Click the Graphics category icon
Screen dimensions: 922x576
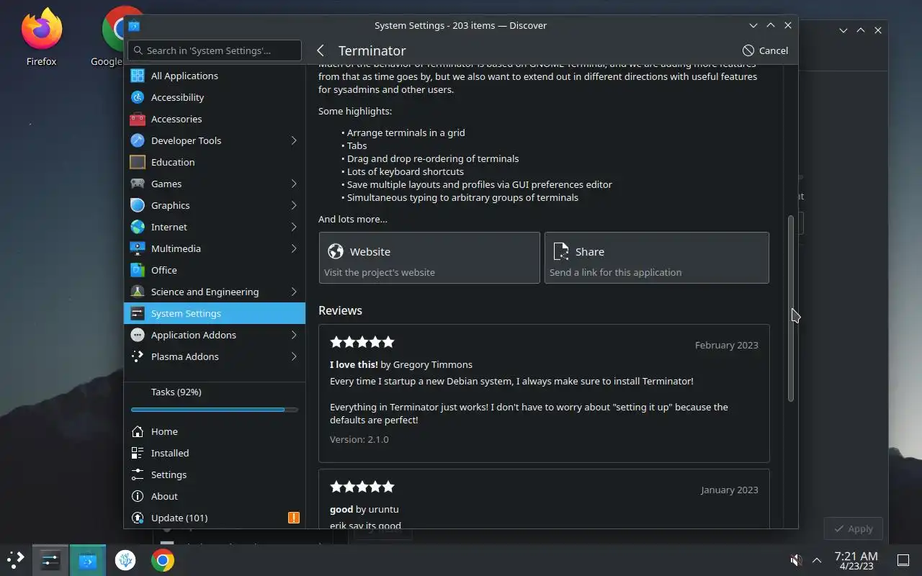click(x=138, y=205)
